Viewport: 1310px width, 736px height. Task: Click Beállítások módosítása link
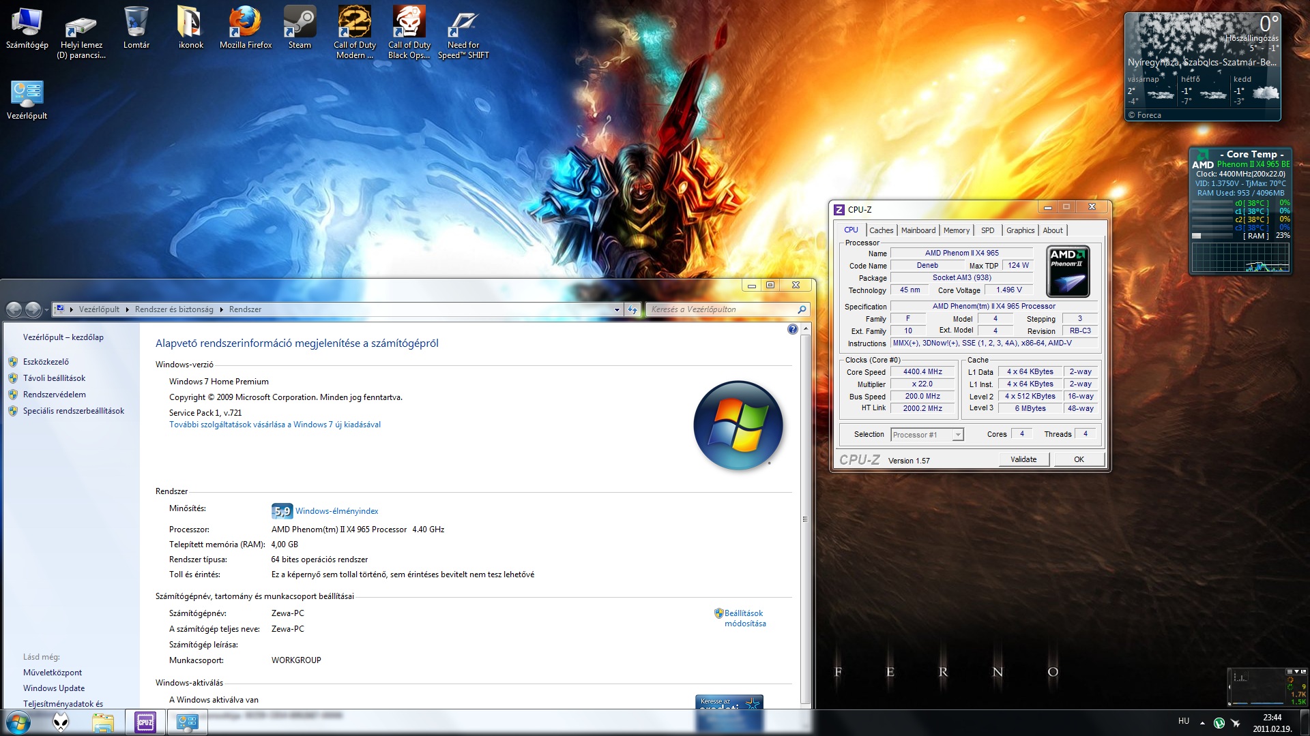(745, 618)
